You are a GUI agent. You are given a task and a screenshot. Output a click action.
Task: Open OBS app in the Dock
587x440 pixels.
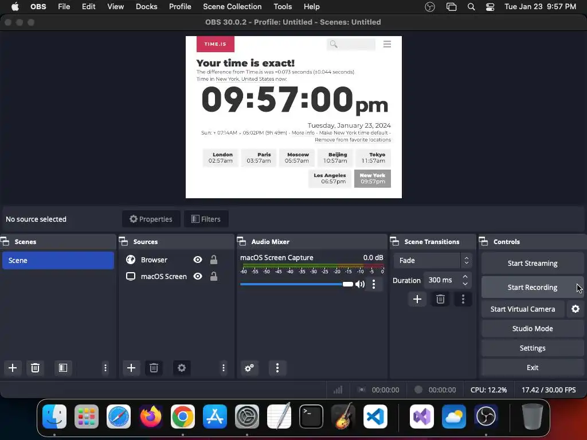[x=486, y=417]
